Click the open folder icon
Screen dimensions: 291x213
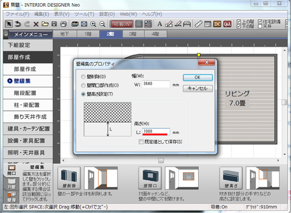pos(45,24)
